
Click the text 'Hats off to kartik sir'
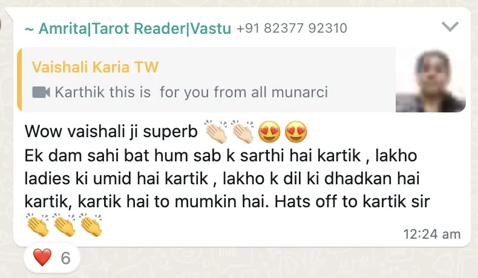tap(352, 202)
